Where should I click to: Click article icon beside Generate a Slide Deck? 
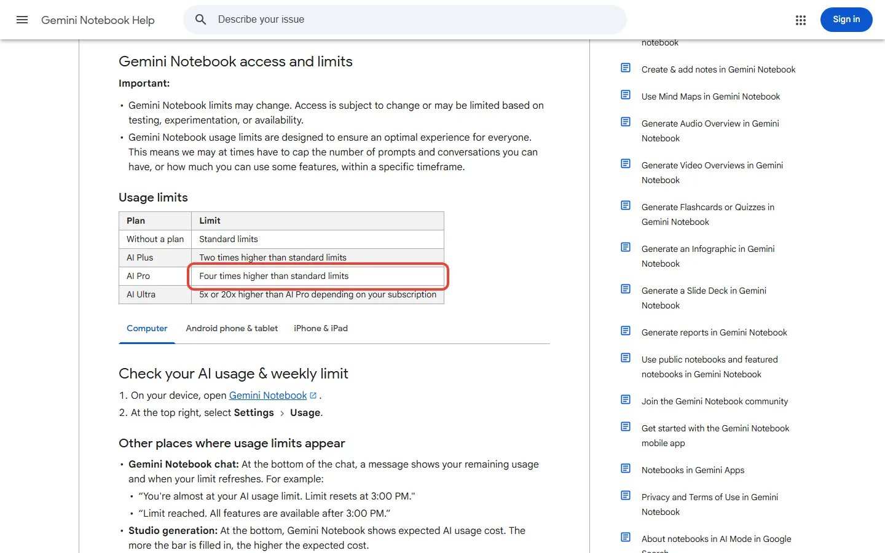[x=626, y=289]
